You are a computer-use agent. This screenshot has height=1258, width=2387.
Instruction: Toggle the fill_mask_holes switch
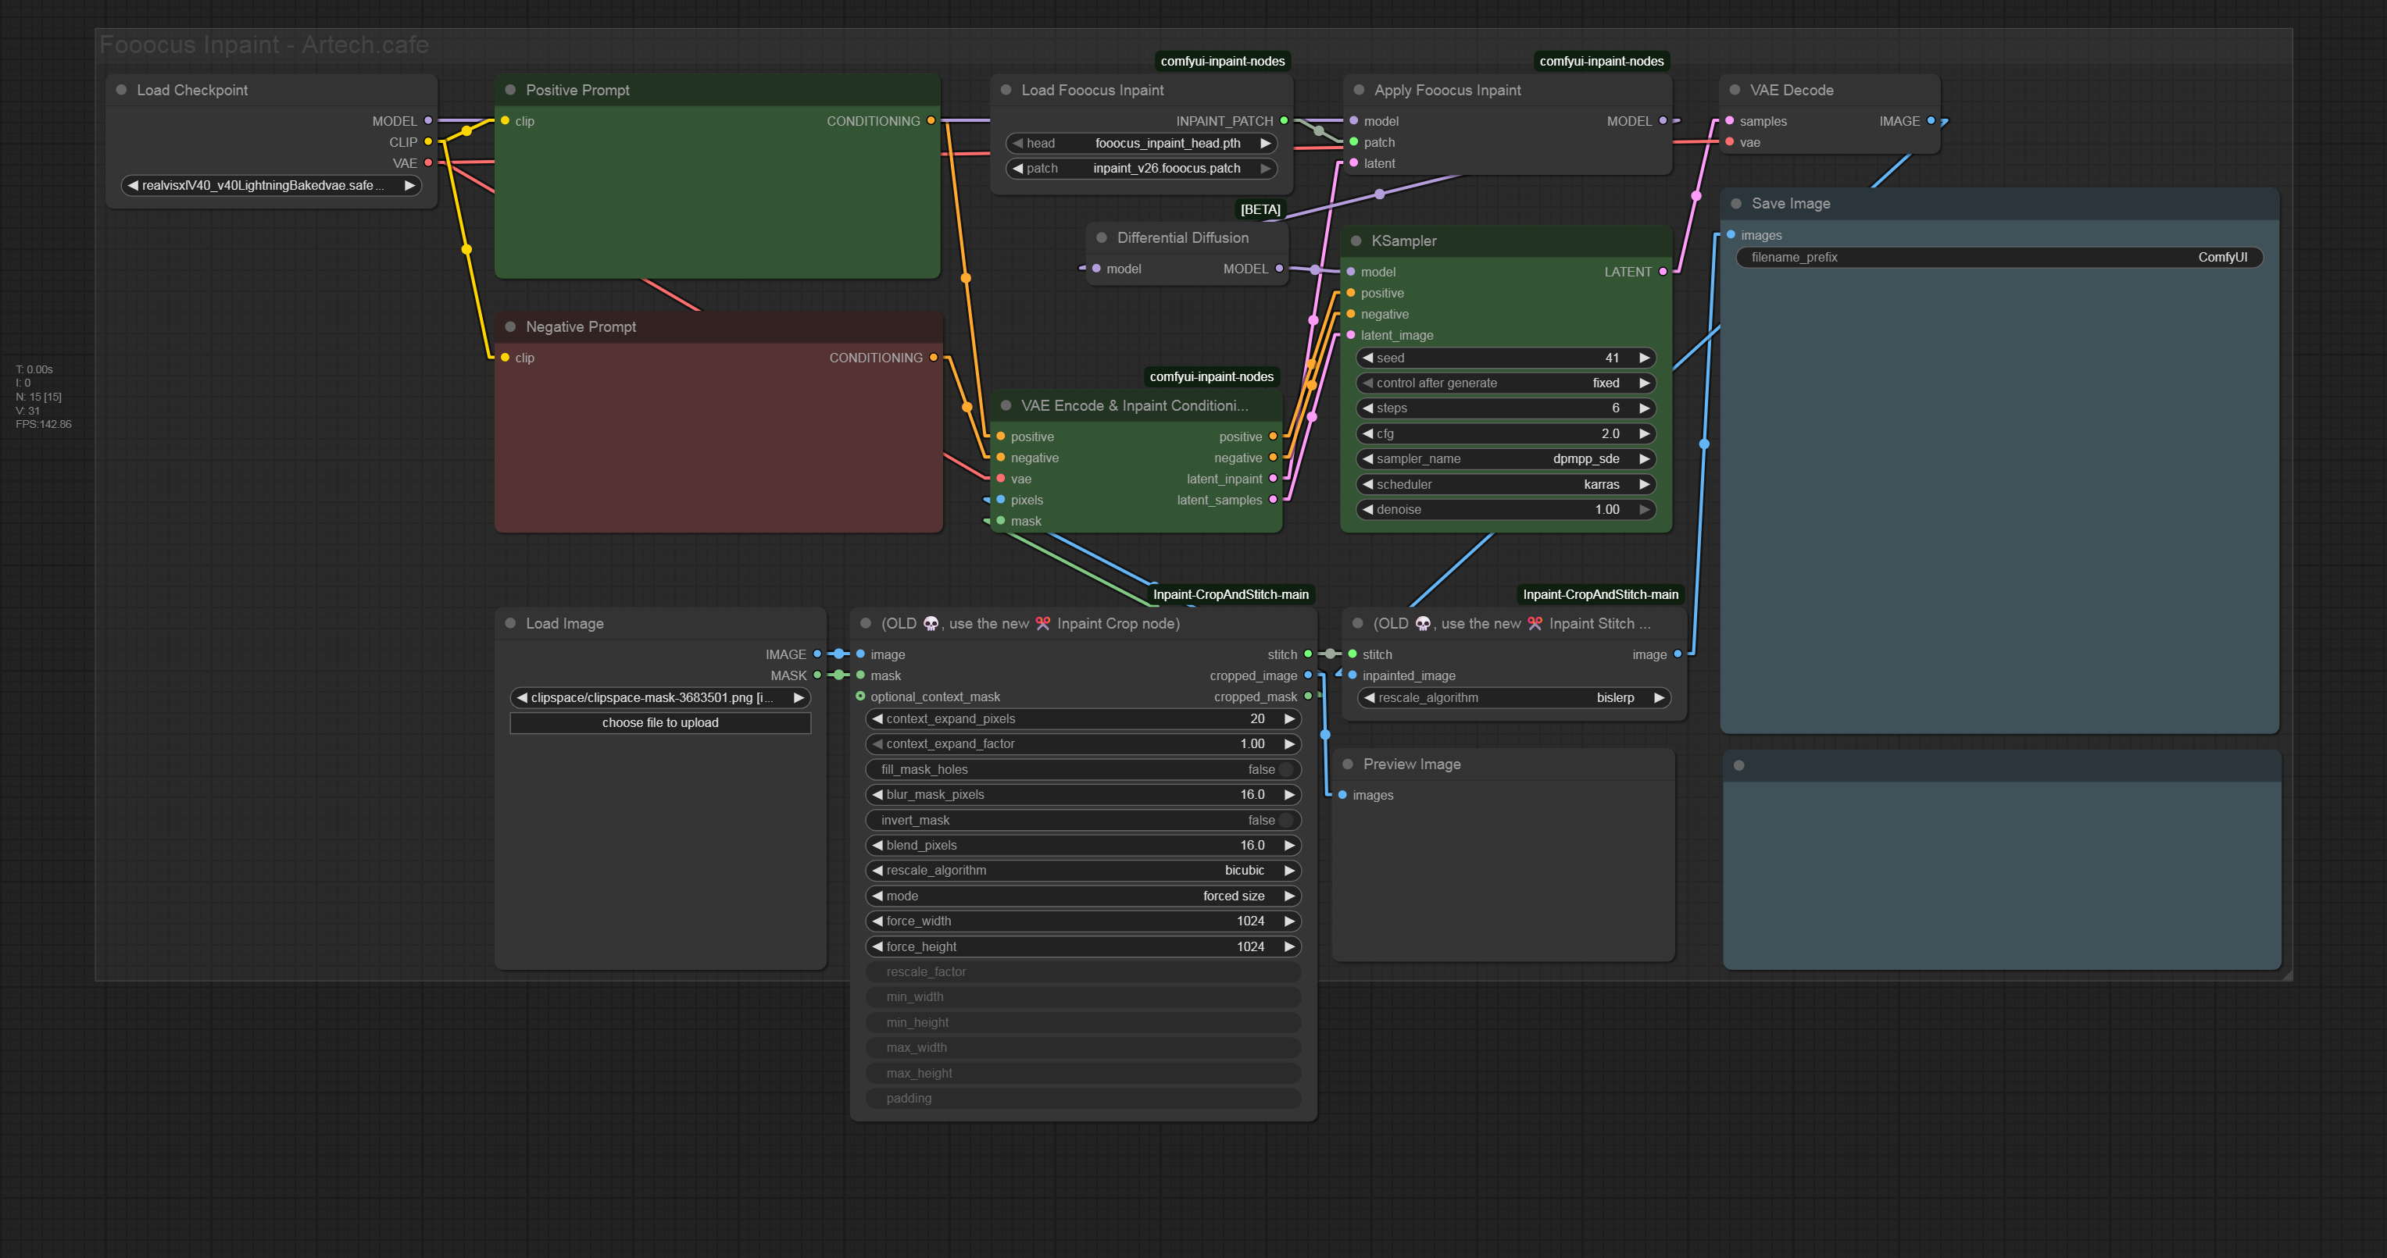pyautogui.click(x=1285, y=770)
